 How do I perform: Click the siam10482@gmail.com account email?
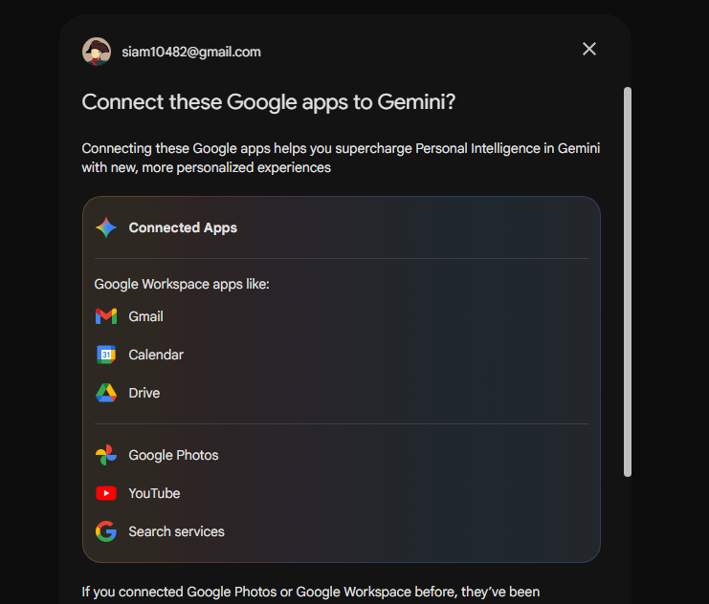pyautogui.click(x=191, y=52)
